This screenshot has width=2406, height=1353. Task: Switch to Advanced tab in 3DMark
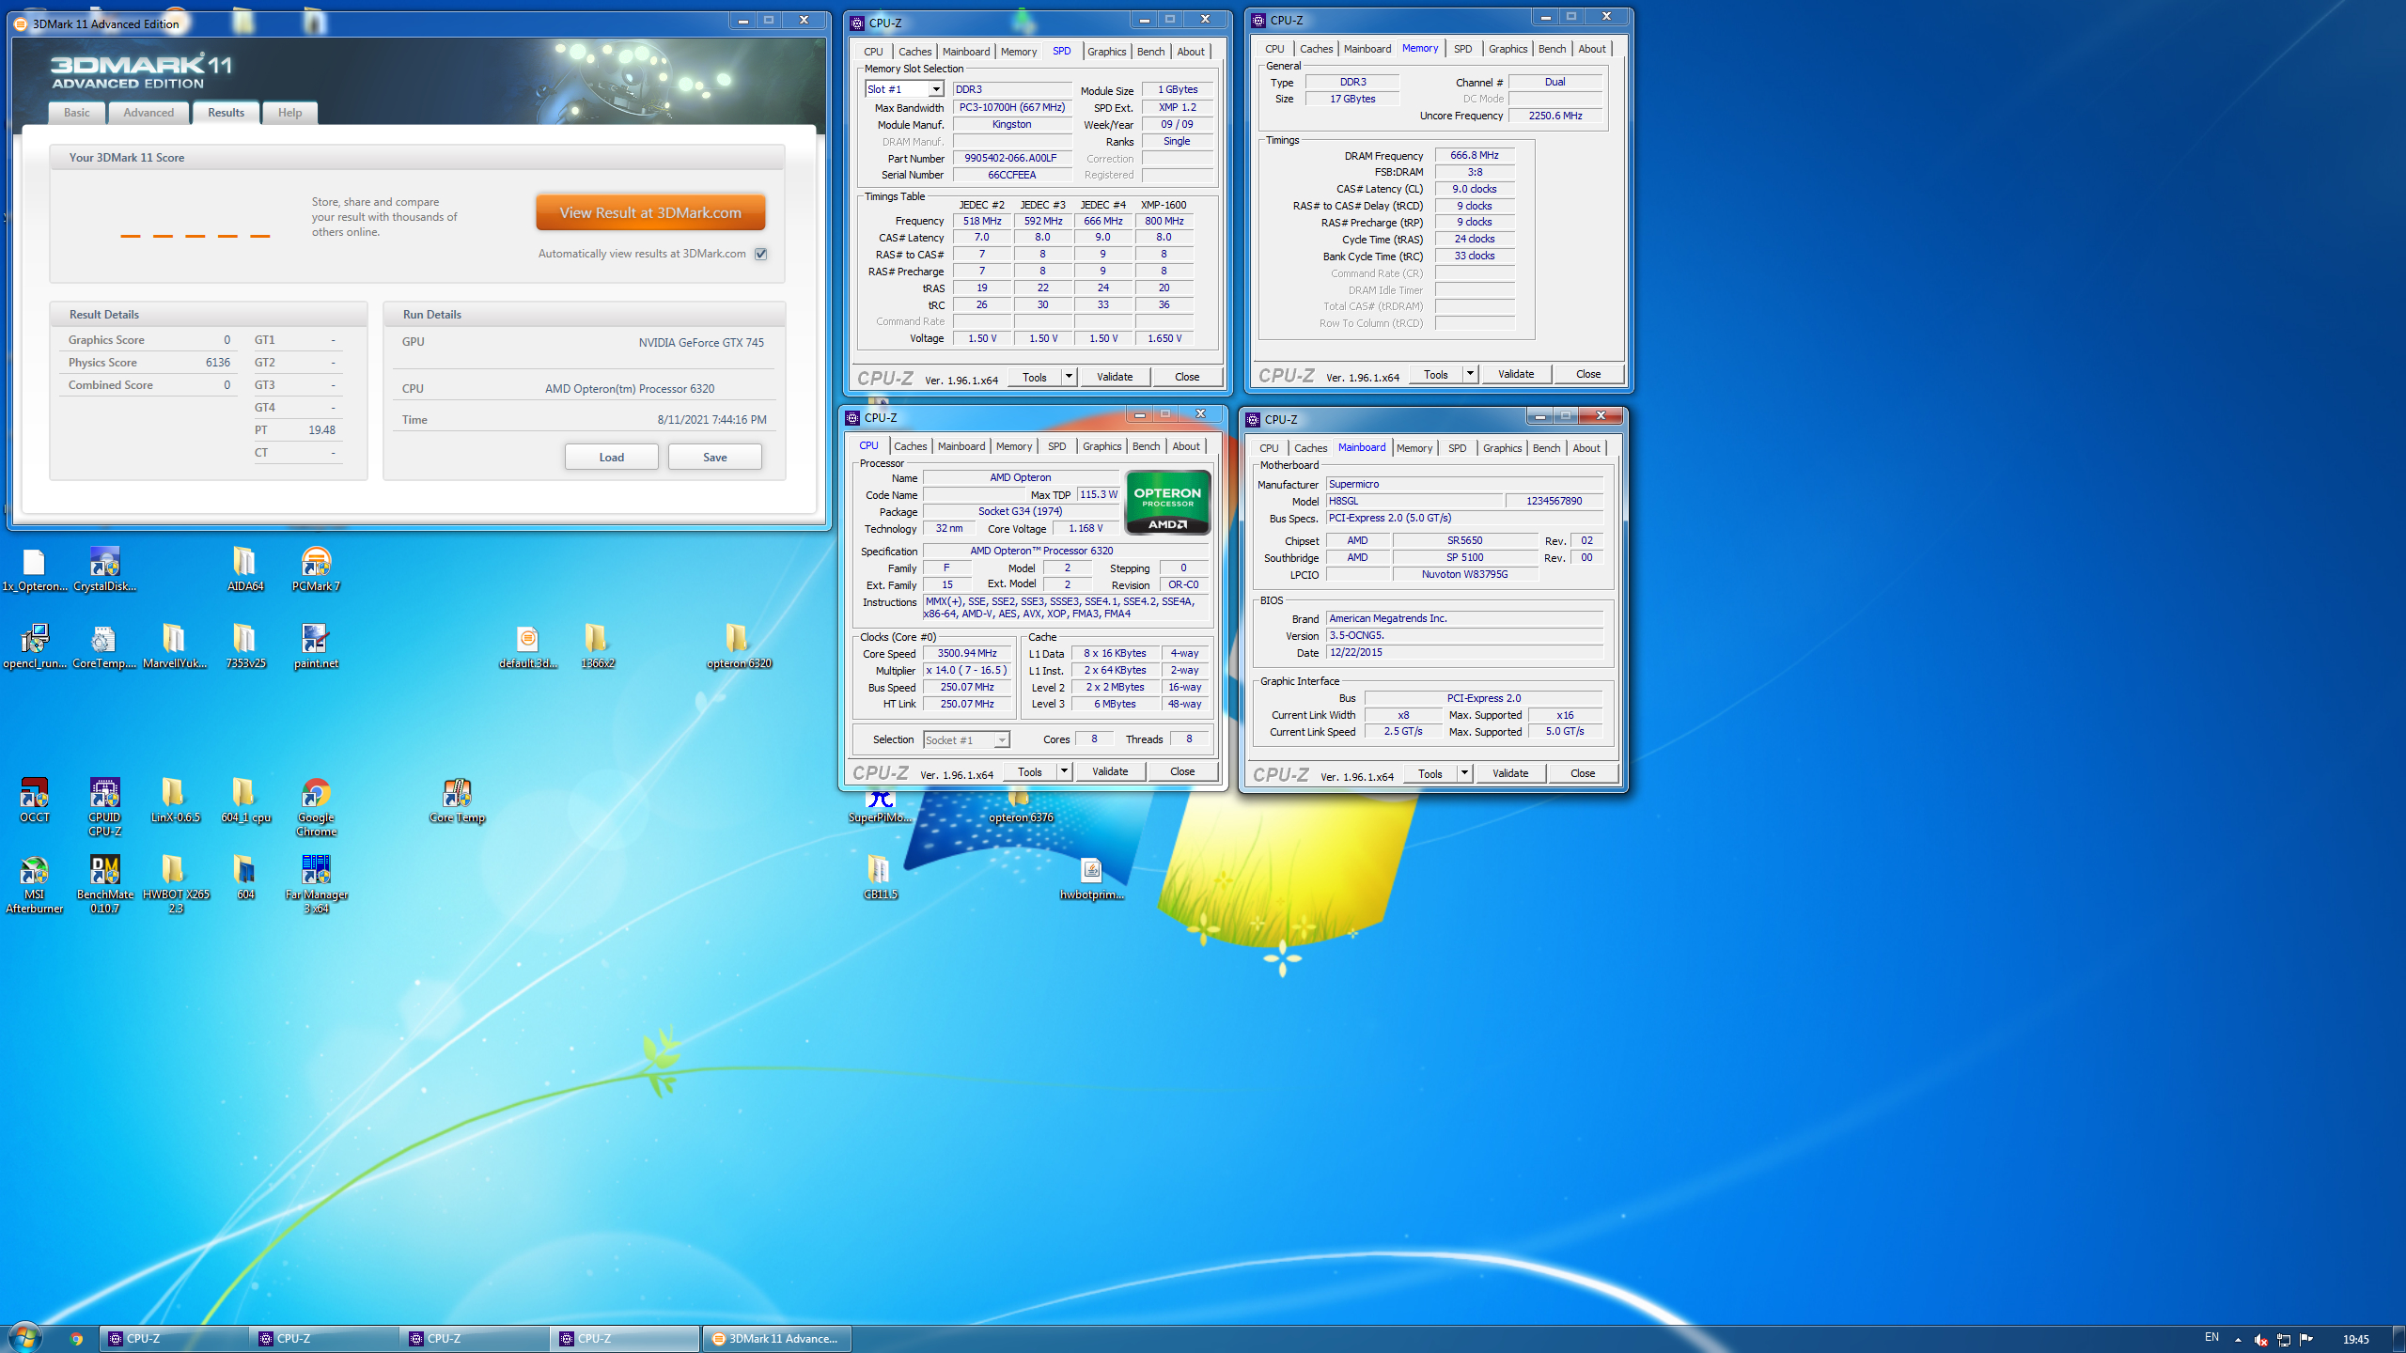coord(148,113)
